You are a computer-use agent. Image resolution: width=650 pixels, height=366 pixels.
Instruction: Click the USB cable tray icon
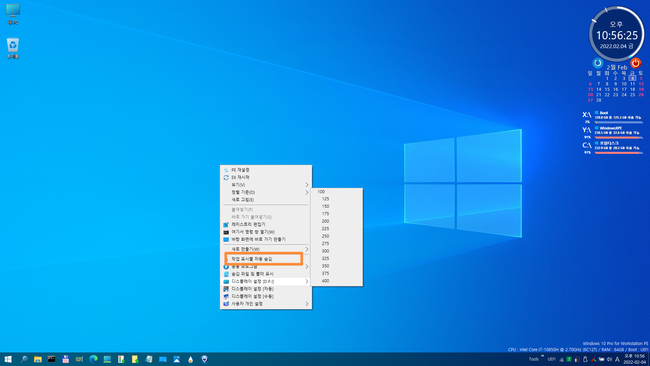577,359
